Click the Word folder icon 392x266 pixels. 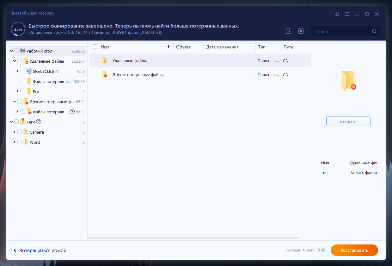26,142
